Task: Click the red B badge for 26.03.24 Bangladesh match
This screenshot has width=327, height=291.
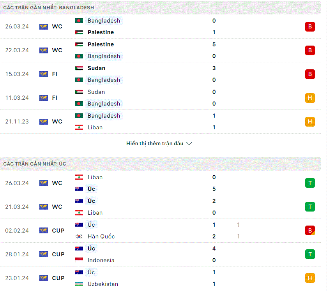Action: tap(310, 26)
